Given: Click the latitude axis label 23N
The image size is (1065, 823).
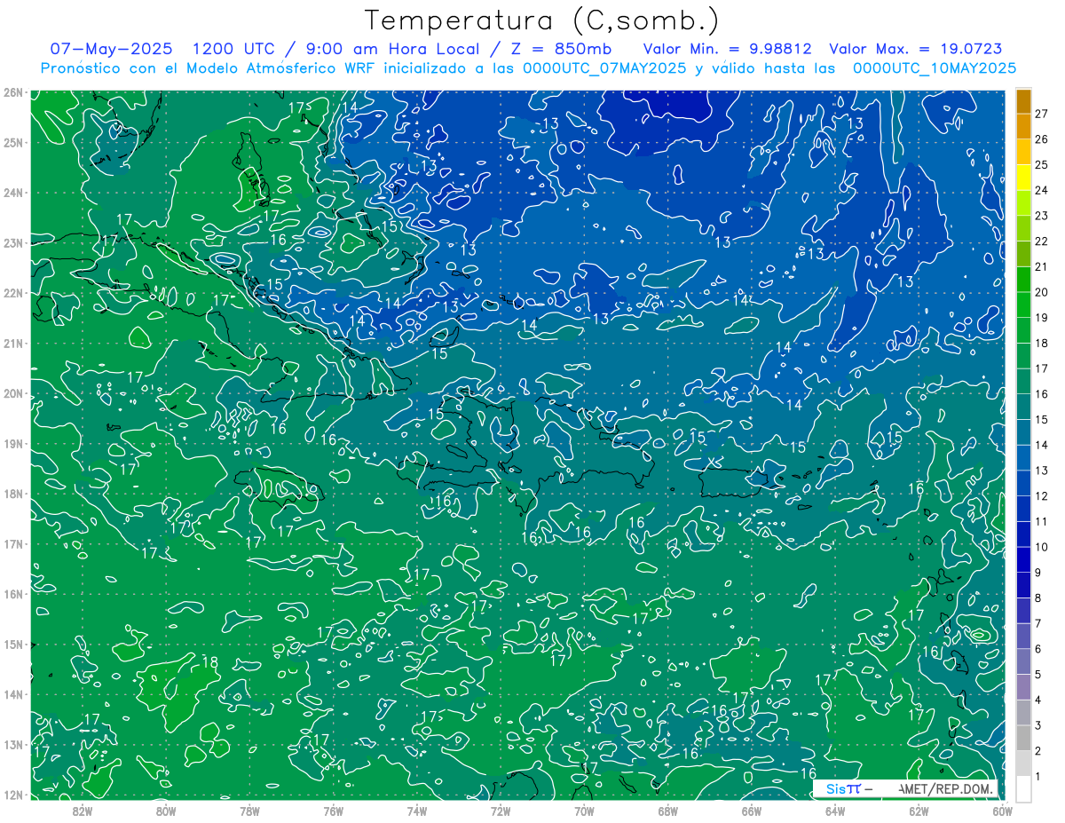Looking at the screenshot, I should 12,242.
